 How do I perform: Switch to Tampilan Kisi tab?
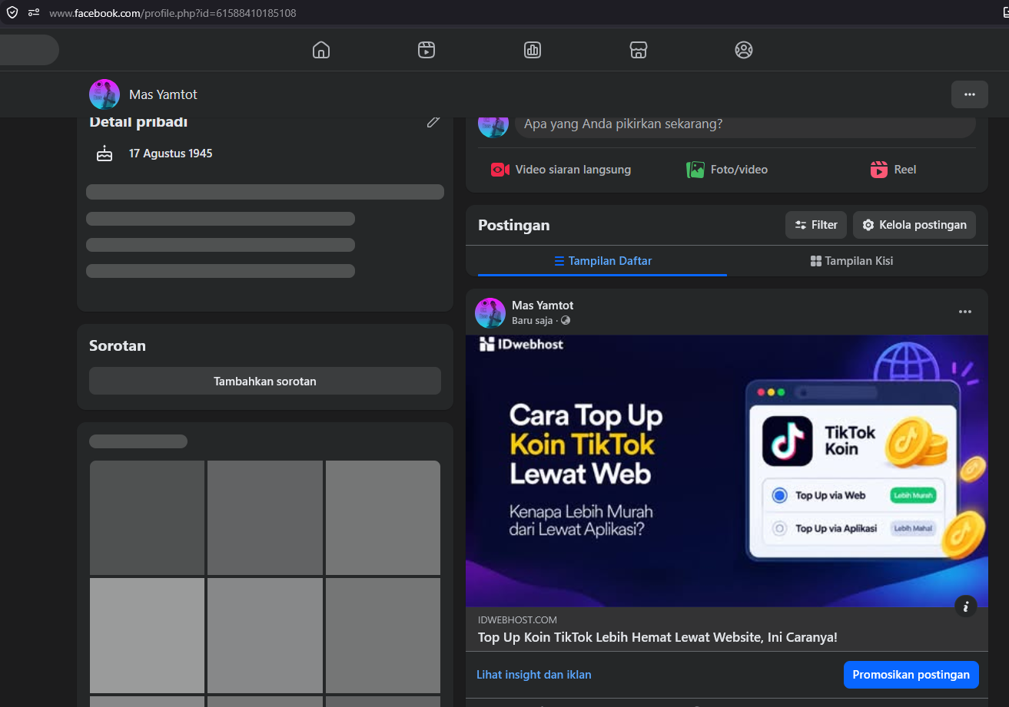pyautogui.click(x=851, y=261)
